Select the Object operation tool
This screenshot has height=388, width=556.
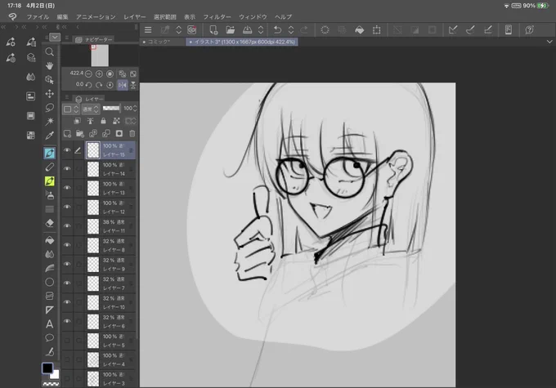[50, 80]
